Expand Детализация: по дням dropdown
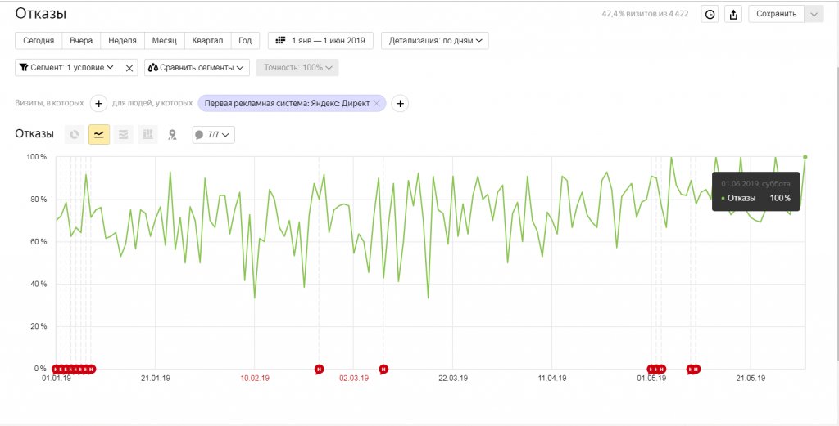The height and width of the screenshot is (426, 839). tap(435, 40)
